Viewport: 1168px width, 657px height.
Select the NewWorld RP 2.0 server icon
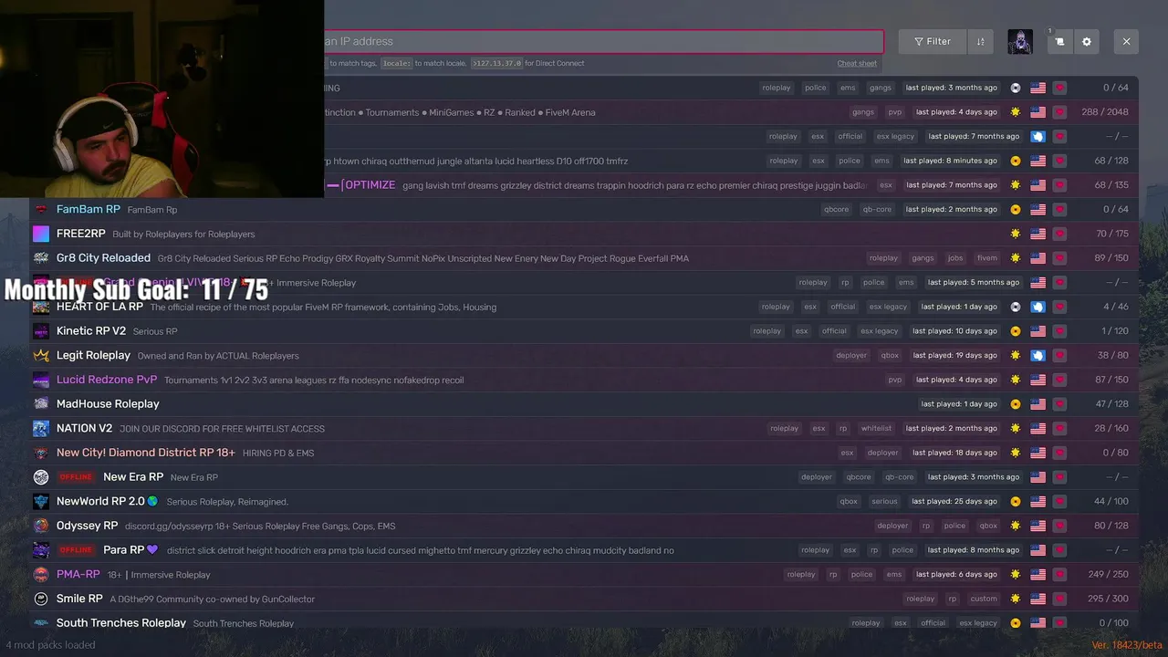[x=41, y=501]
